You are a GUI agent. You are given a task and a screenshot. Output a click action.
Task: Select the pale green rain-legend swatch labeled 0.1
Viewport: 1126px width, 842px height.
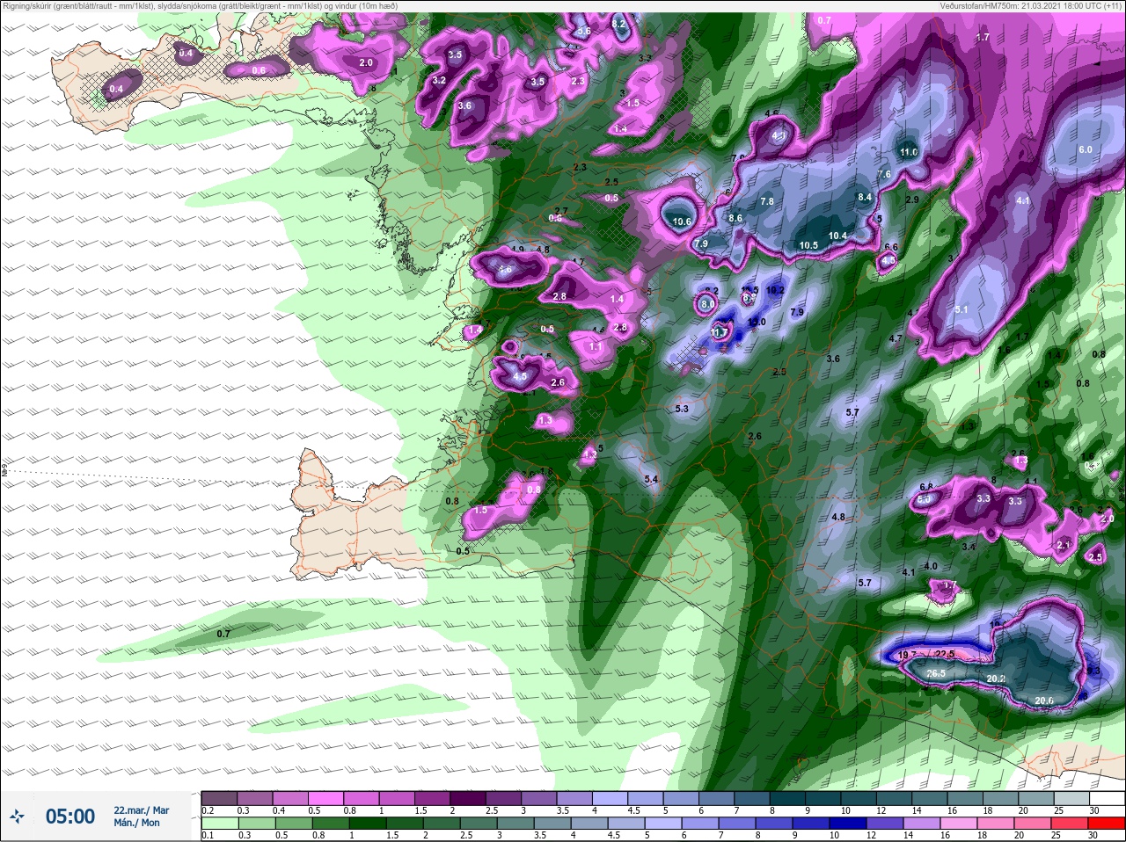point(219,824)
